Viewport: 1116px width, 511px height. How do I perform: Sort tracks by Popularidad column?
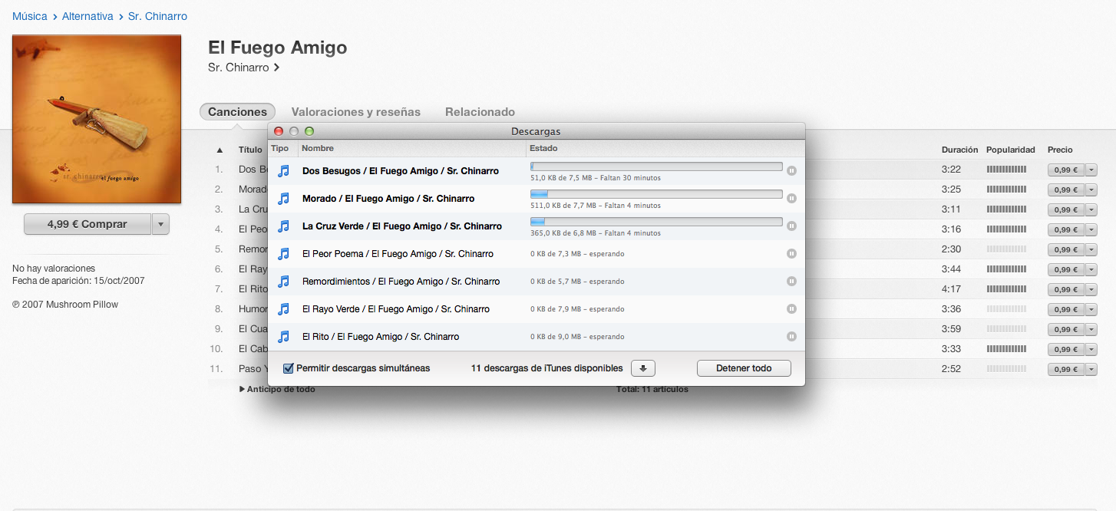[x=1010, y=150]
